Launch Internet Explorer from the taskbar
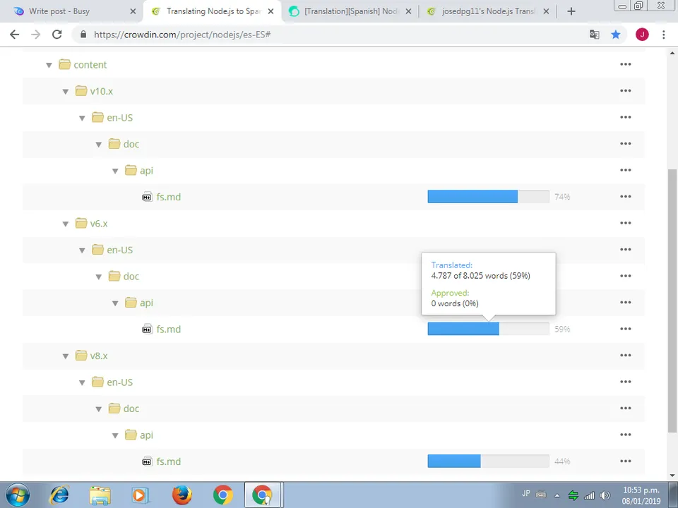This screenshot has height=508, width=678. click(x=59, y=495)
